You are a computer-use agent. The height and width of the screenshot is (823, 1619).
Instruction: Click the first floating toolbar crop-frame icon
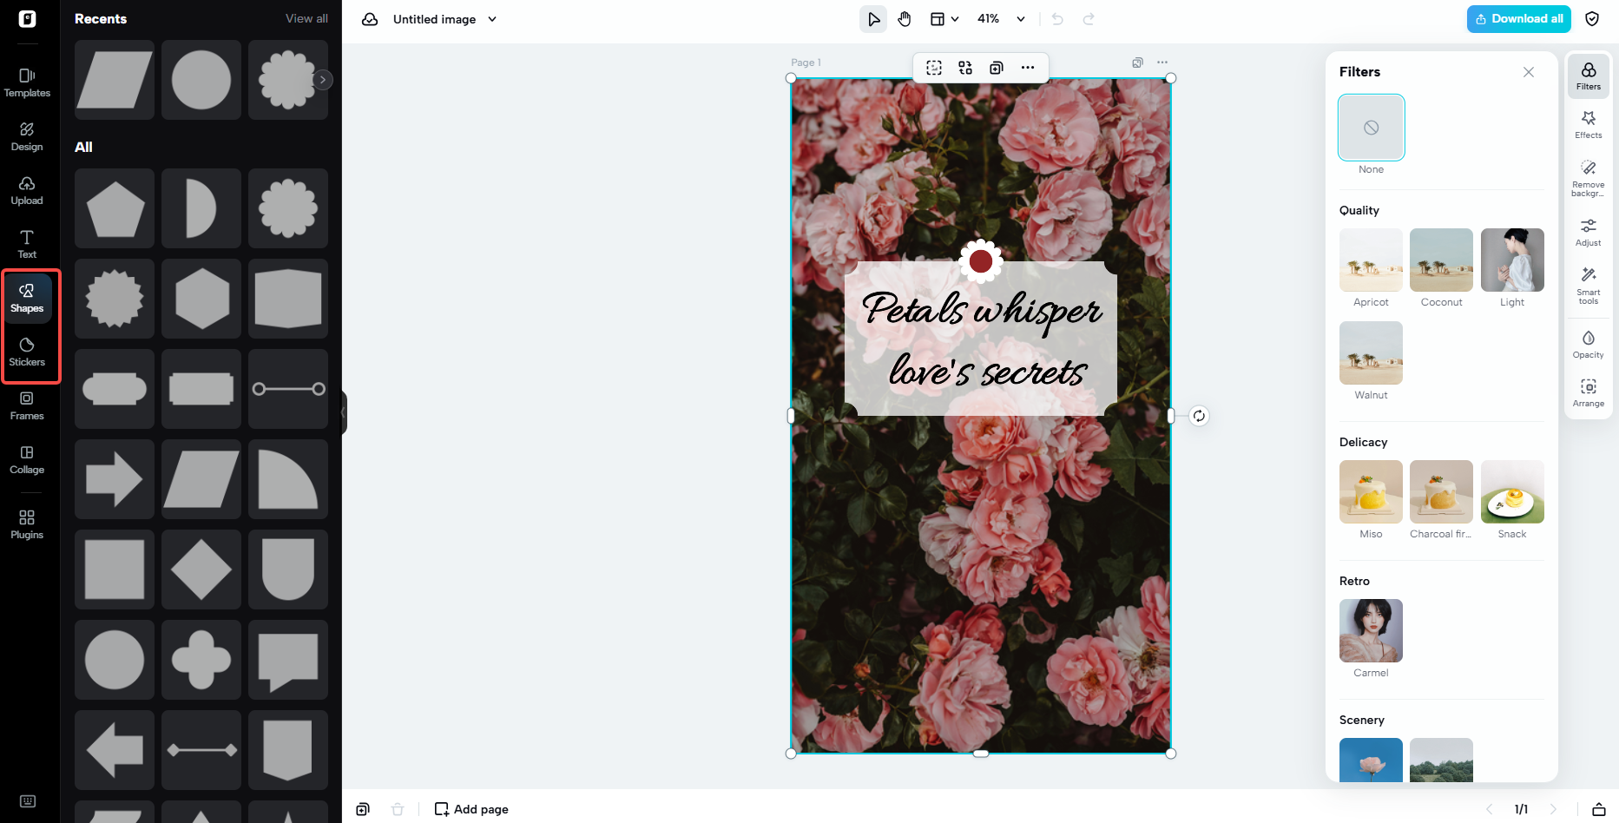pos(934,68)
